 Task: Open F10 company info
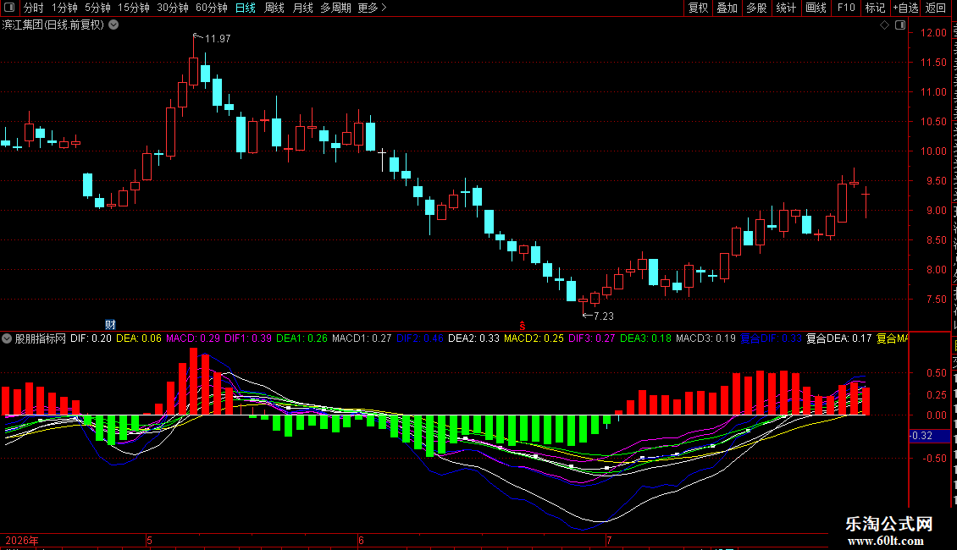pyautogui.click(x=846, y=8)
